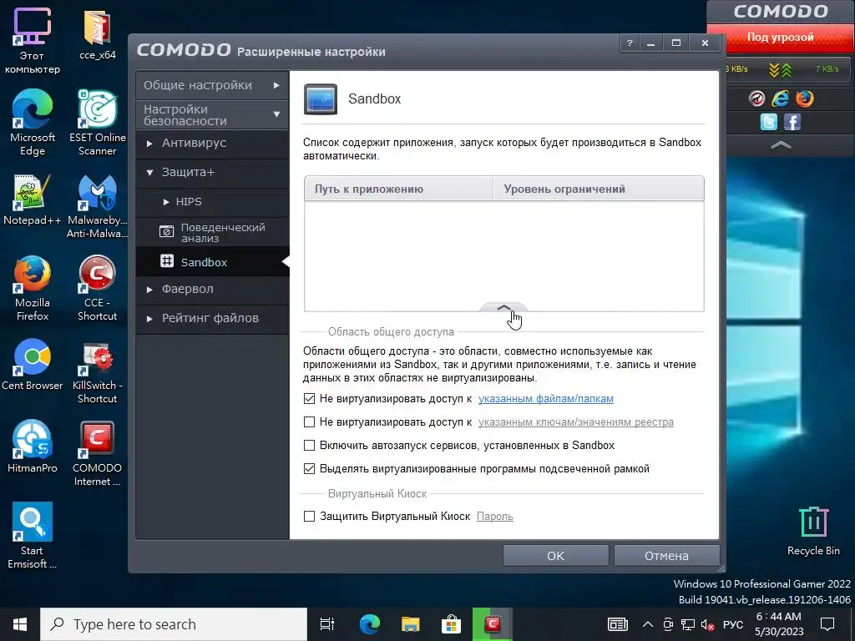
Task: Show hidden system tray icons
Action: point(648,624)
